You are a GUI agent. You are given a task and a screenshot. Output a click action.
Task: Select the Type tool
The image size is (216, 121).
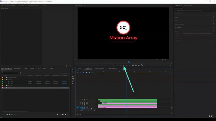[73, 85]
